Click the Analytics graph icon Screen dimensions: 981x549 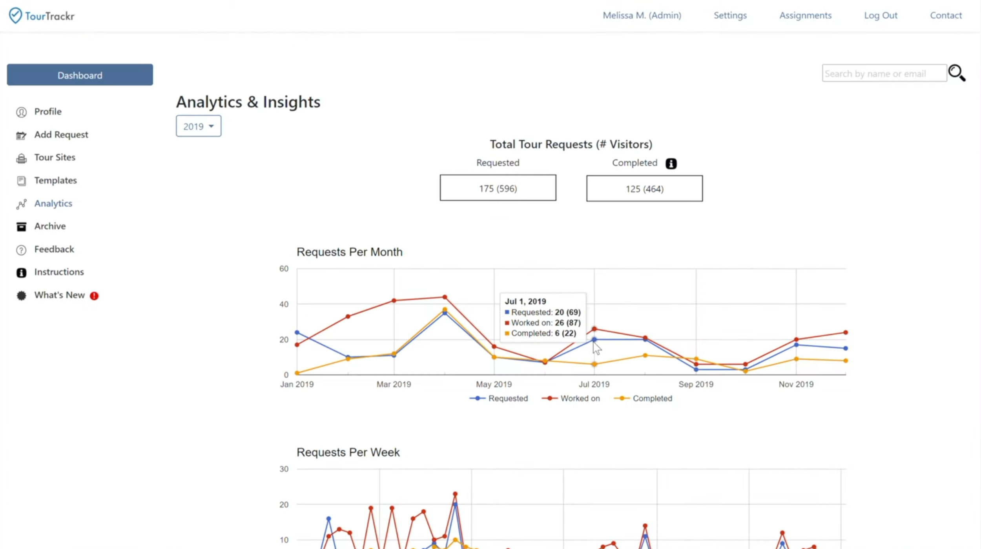click(x=21, y=204)
